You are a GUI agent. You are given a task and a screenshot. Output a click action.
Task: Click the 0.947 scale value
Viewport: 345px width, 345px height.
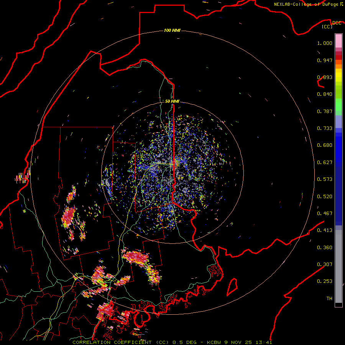click(325, 60)
